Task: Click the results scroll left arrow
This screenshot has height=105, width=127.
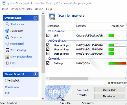Action: click(x=47, y=78)
